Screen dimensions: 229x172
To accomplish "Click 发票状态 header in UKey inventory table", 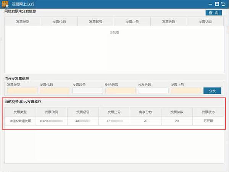I will (x=209, y=112).
